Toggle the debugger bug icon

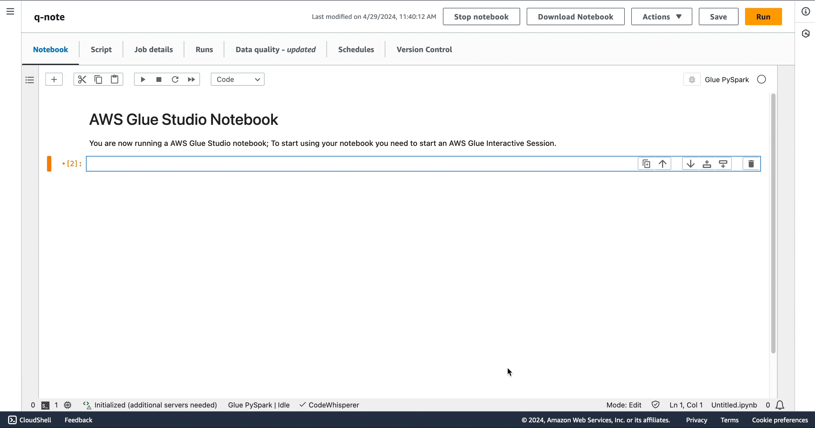click(692, 79)
